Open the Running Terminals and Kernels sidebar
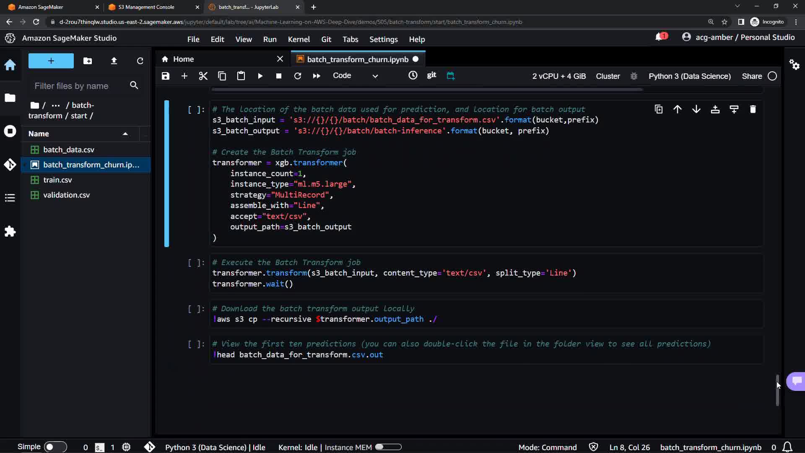 tap(10, 131)
